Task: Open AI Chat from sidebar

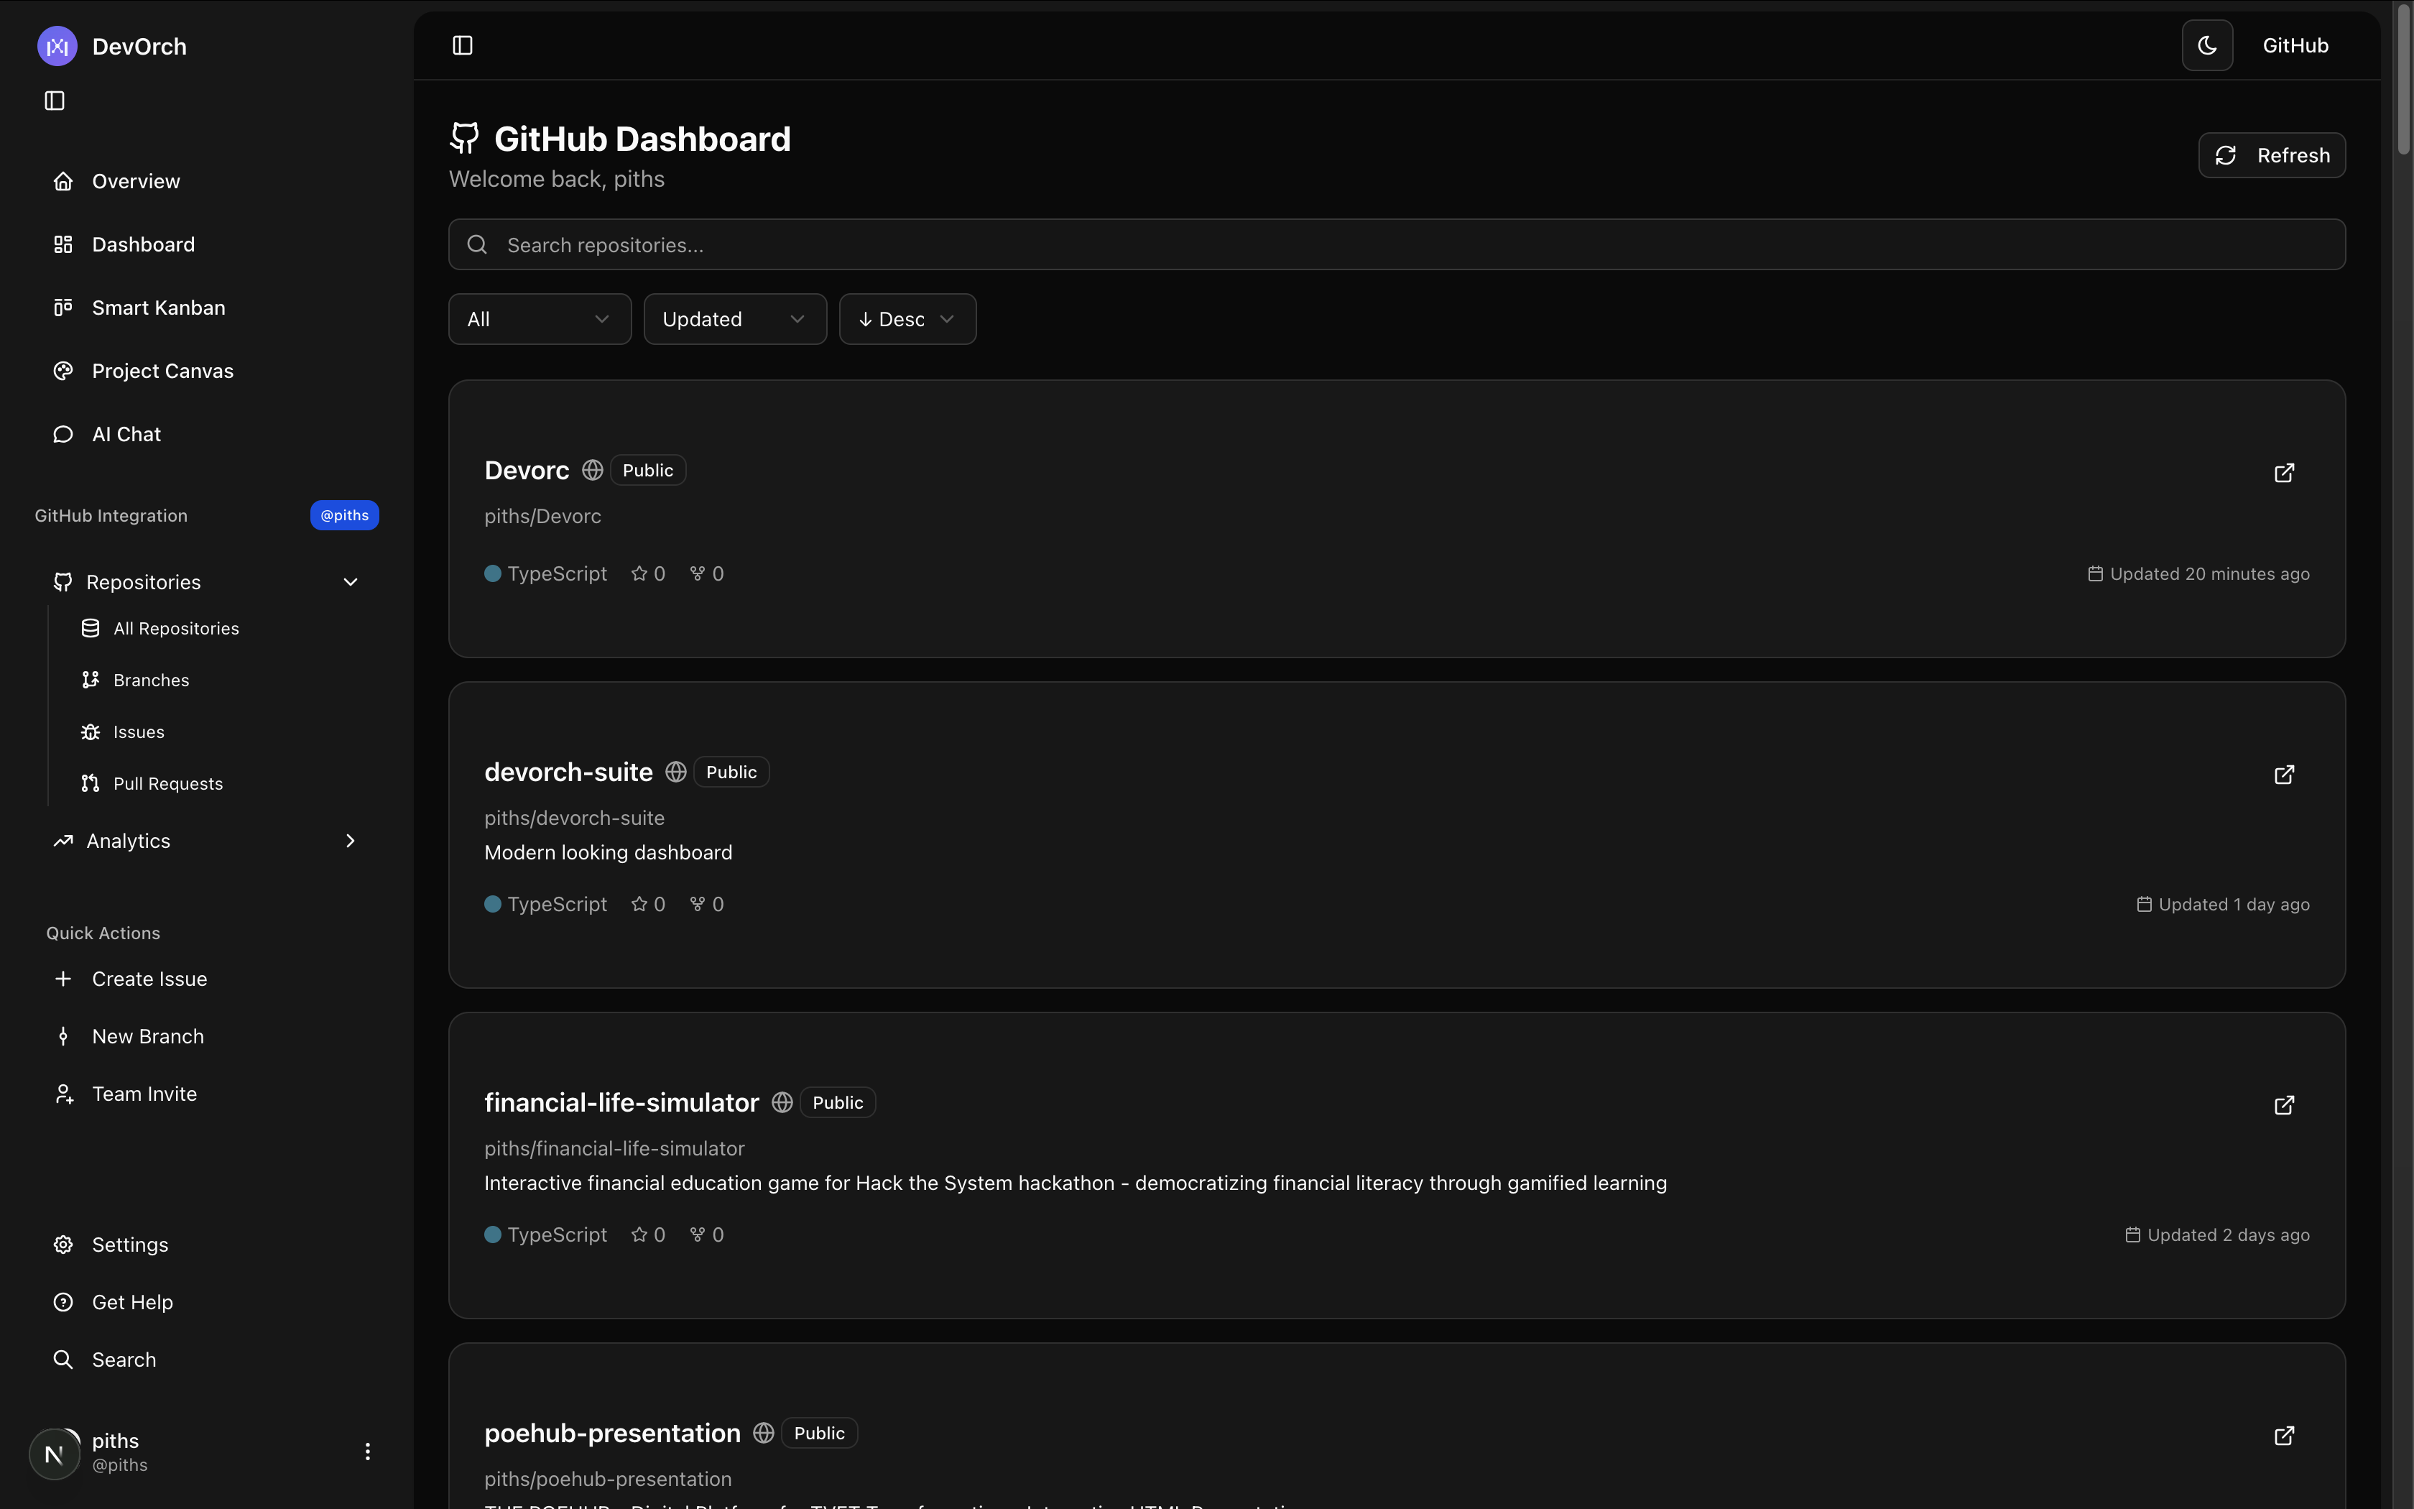Action: click(126, 434)
